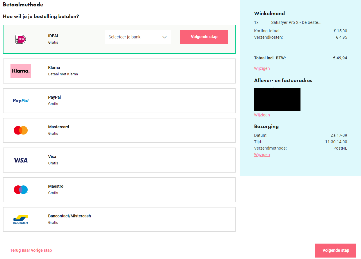361x259 pixels.
Task: Click the Mastercard red-orange circles logo
Action: (21, 130)
